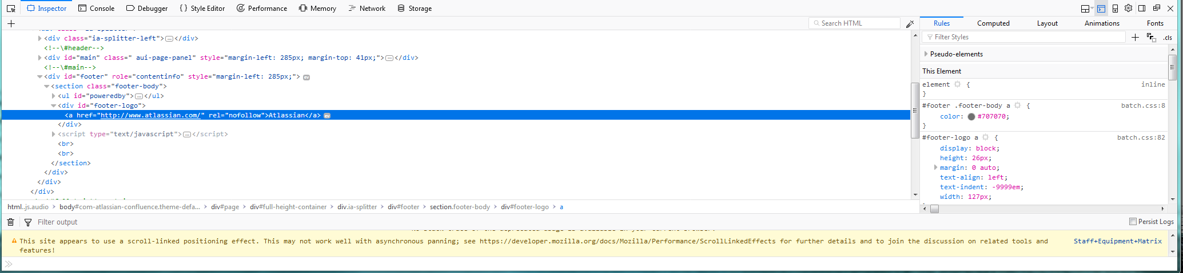Viewport: 1183px width, 273px height.
Task: Collapse the section footer-body node
Action: point(46,86)
